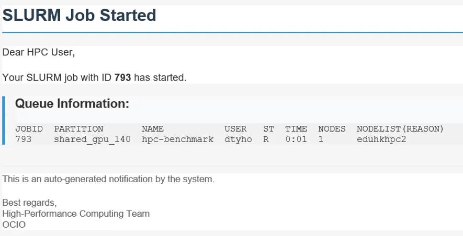Click the NODELIST(REASON) column header

click(400, 129)
